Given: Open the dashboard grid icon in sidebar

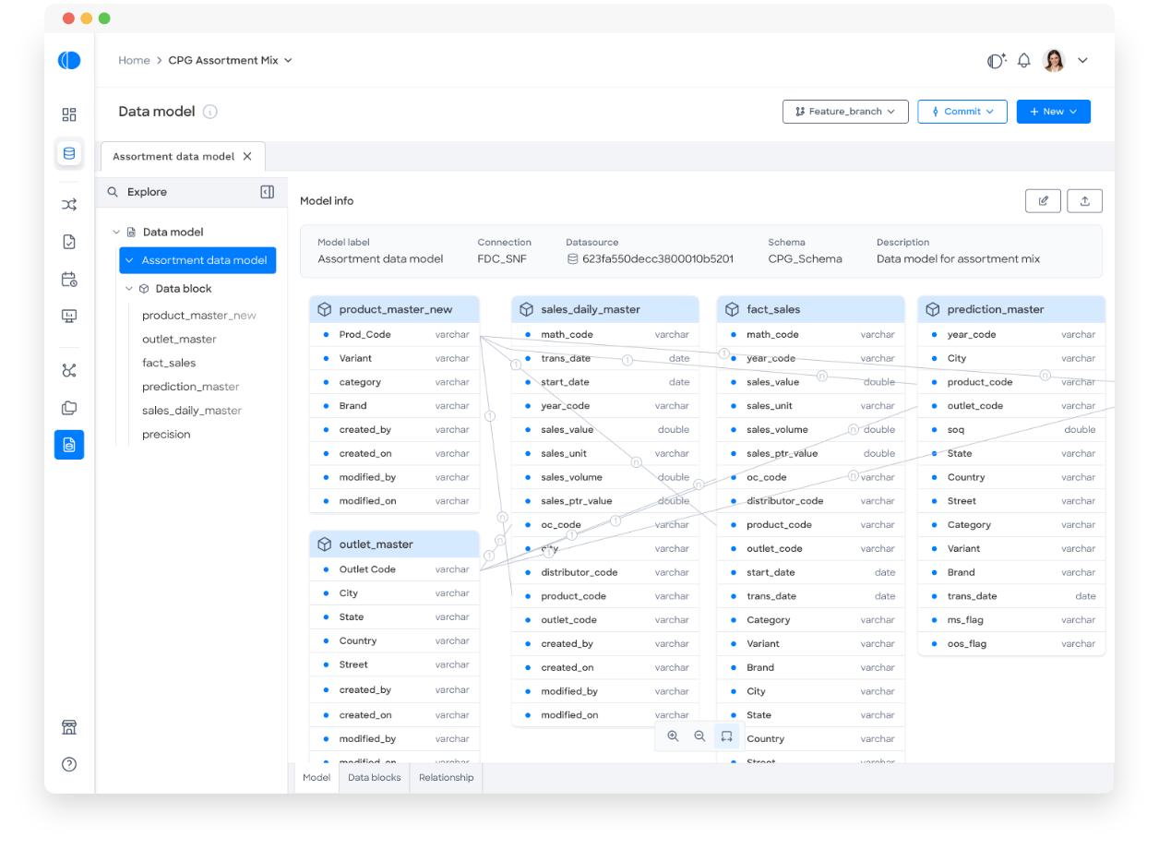Looking at the screenshot, I should tap(69, 114).
